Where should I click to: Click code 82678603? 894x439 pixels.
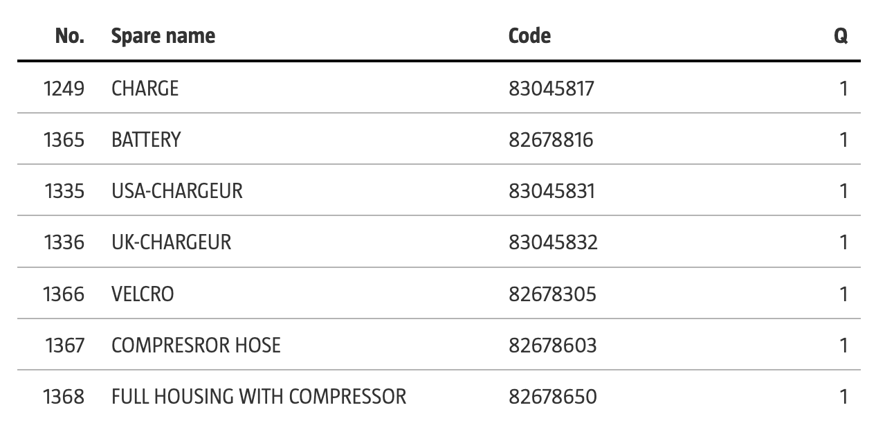(x=552, y=345)
